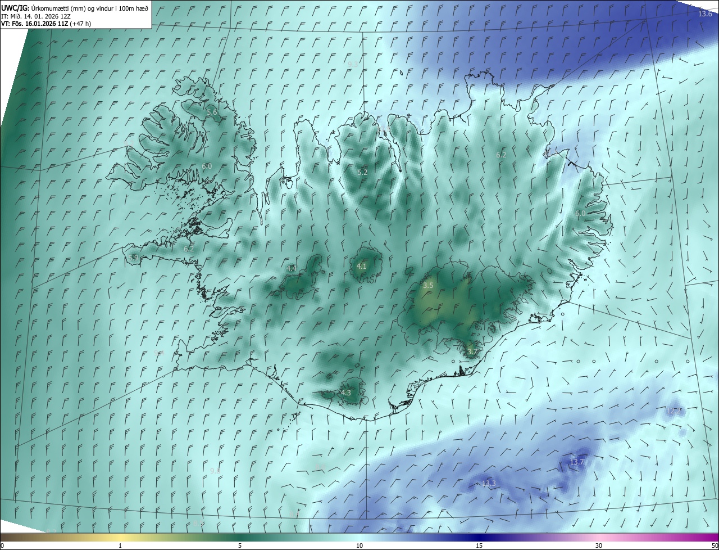Click the 4.4 value label
Screen dimensions: 719x550
point(291,268)
